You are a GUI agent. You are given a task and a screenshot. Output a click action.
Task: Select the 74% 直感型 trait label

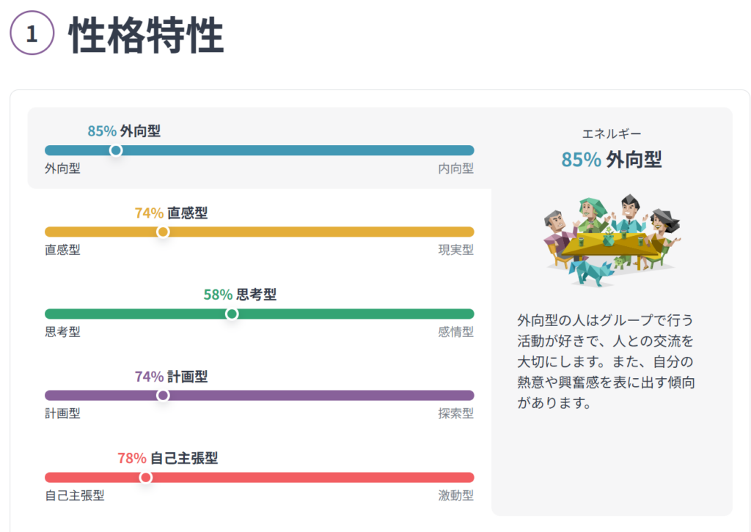pos(171,213)
